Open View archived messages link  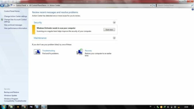tap(13, 25)
